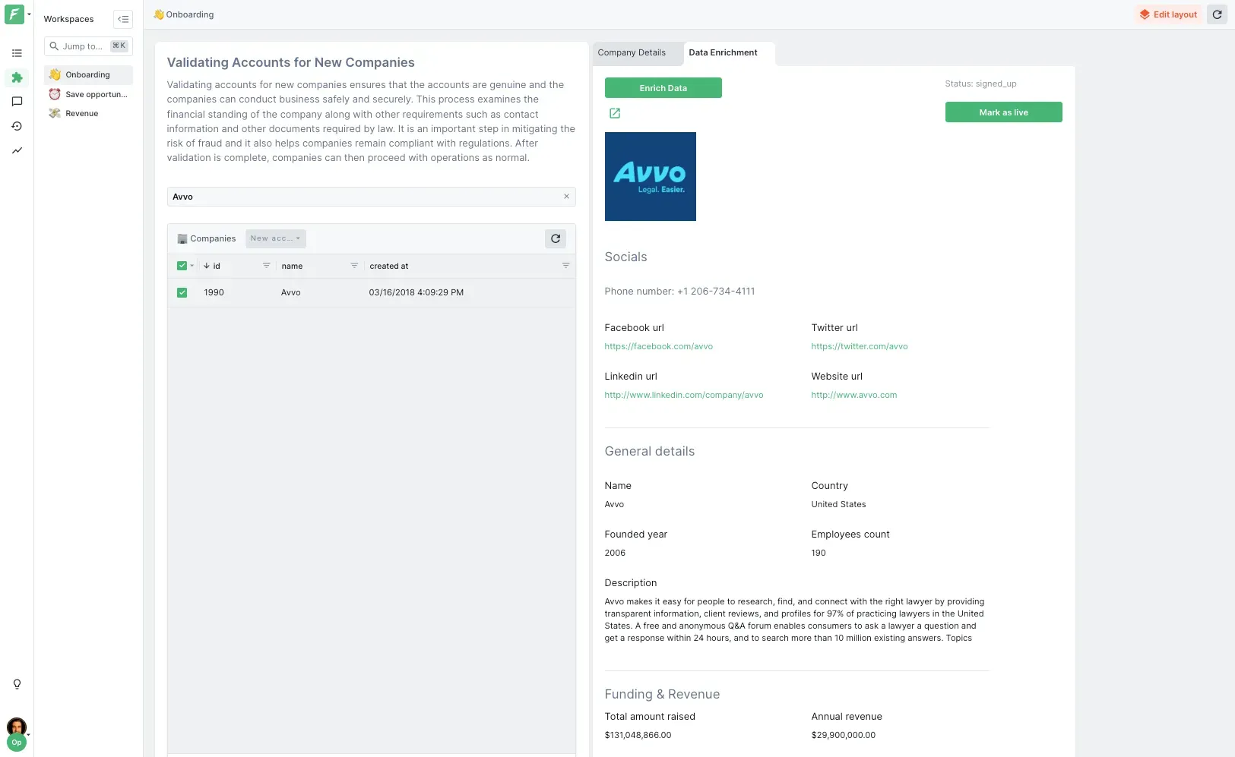Refresh the page with top-right reload icon
Screen dimensions: 1235x757
[x=1217, y=14]
